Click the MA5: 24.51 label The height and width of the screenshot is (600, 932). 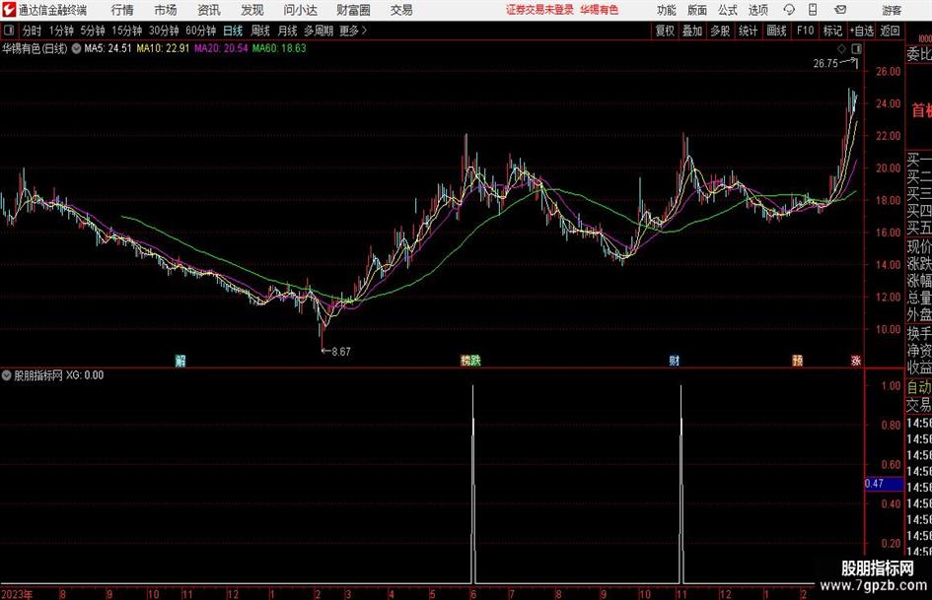click(108, 48)
